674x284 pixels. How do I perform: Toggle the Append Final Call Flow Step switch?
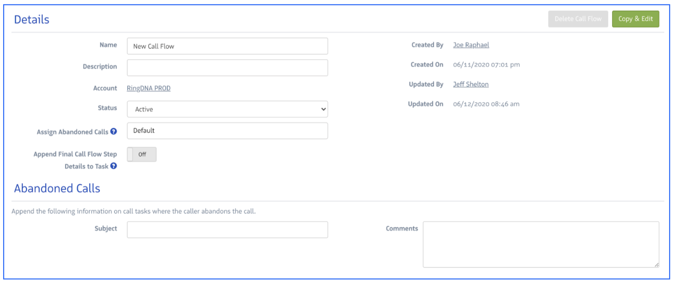[142, 154]
